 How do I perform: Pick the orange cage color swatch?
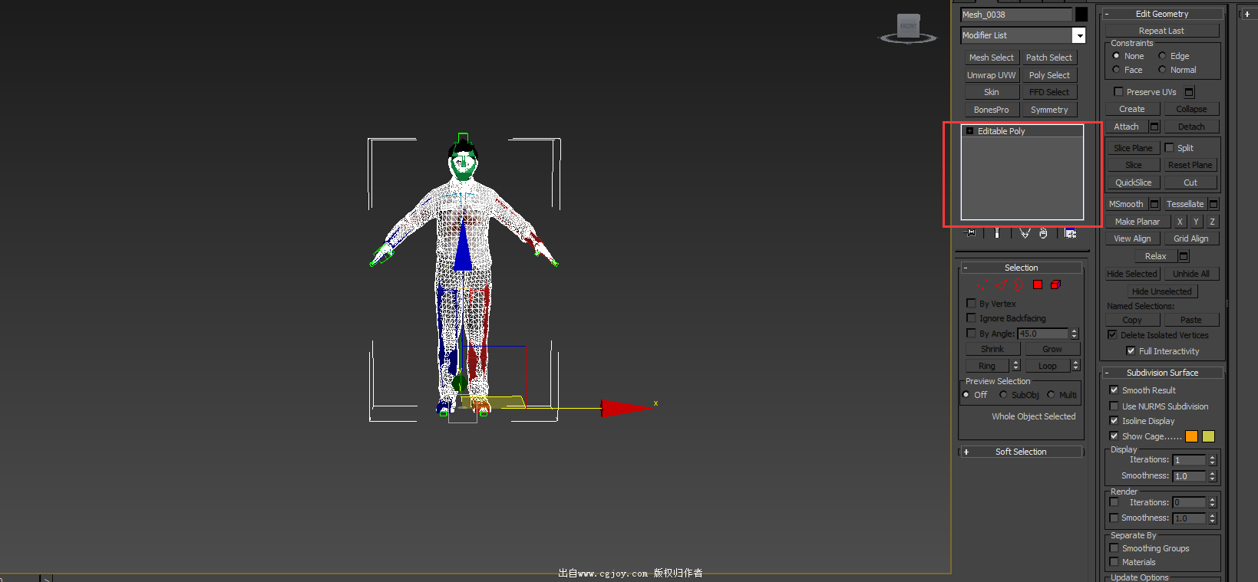pos(1191,436)
